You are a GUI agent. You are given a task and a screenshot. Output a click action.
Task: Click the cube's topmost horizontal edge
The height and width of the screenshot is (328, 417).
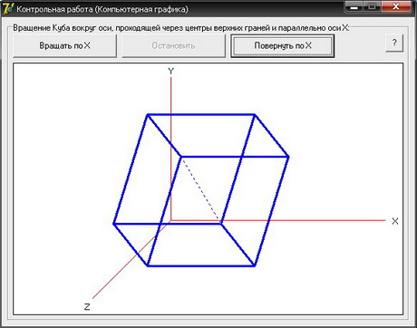click(201, 114)
